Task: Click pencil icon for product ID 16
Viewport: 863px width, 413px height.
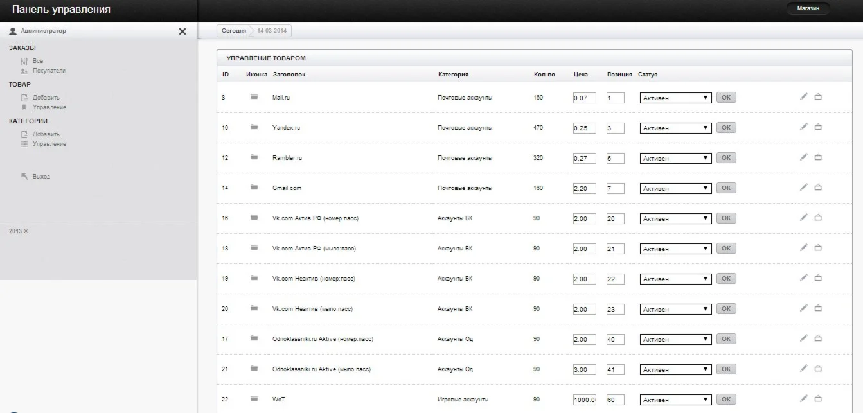Action: (803, 218)
